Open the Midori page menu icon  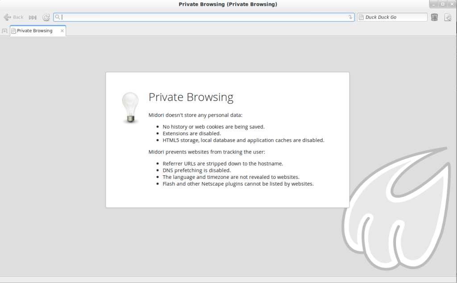[x=448, y=17]
